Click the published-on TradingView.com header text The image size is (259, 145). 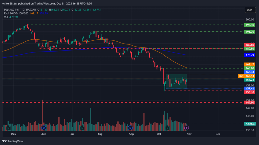coord(47,4)
